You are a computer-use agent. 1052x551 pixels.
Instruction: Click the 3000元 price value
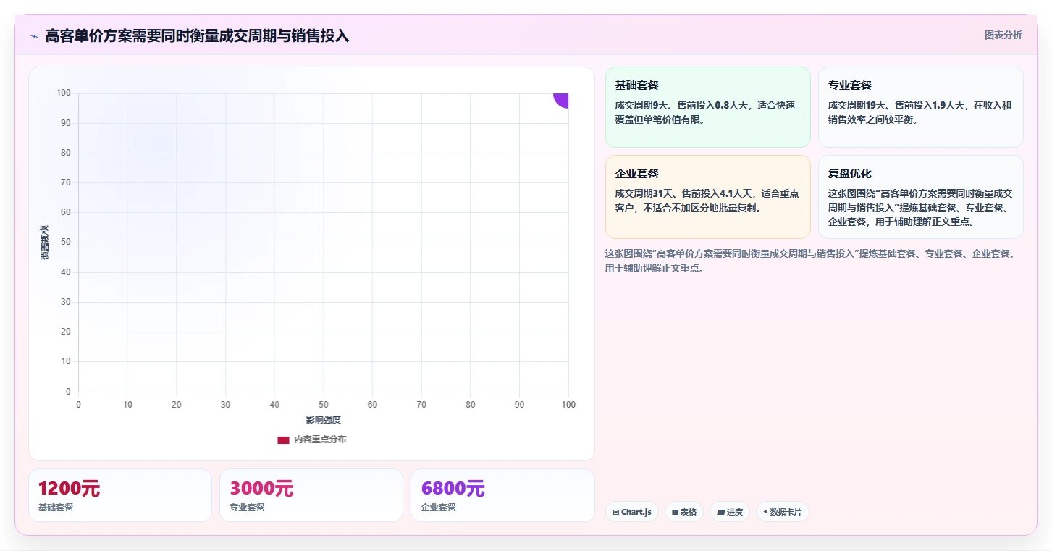pos(261,489)
